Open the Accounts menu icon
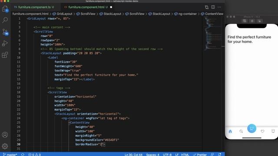 5,135
